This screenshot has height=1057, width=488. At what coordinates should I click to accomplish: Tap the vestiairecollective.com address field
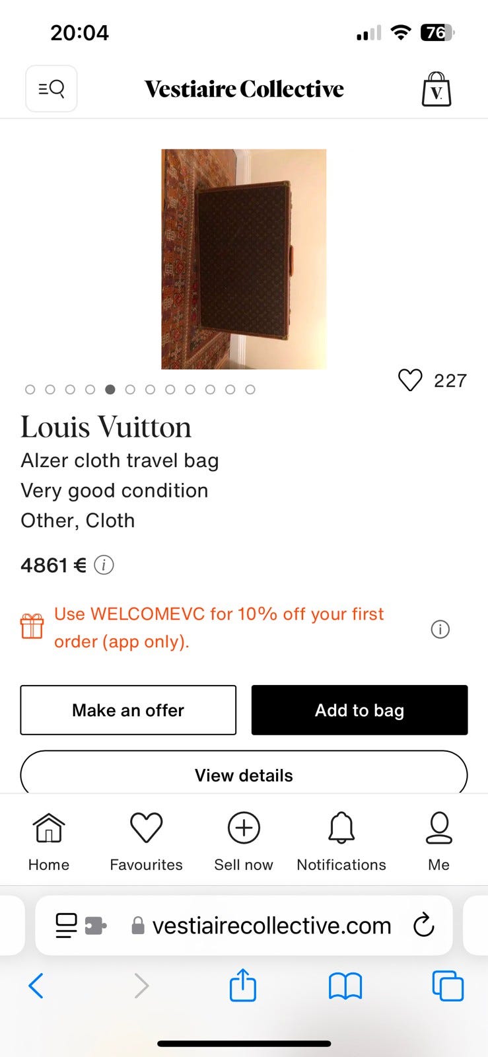coord(271,926)
